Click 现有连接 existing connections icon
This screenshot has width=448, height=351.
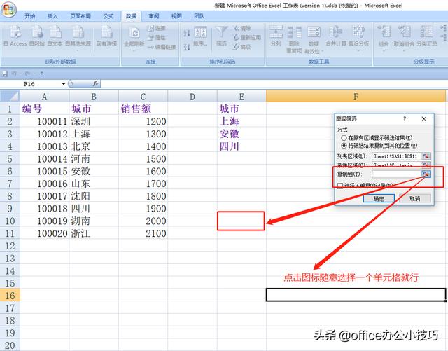tap(106, 36)
